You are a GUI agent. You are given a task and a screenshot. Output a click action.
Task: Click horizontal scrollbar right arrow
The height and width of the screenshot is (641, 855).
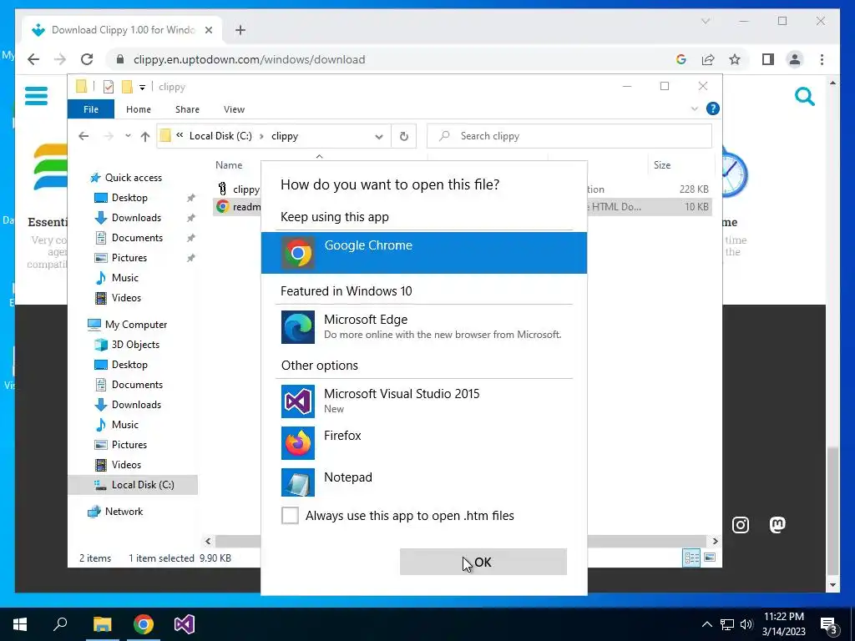[x=715, y=541]
